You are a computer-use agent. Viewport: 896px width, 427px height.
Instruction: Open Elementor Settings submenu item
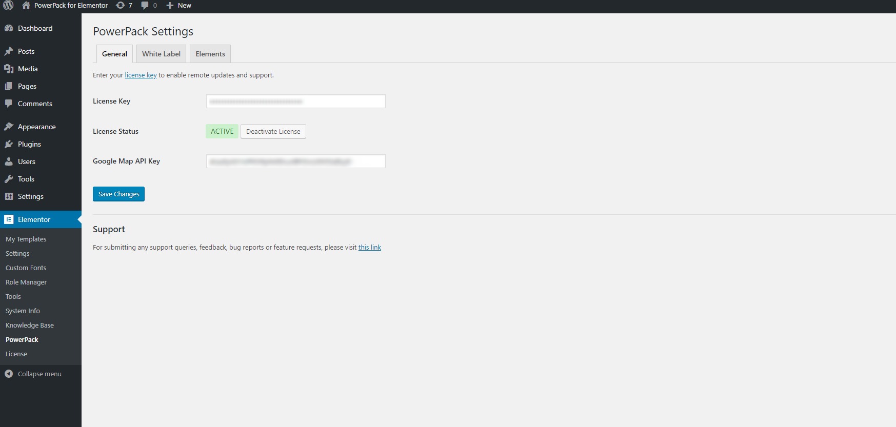click(x=17, y=253)
